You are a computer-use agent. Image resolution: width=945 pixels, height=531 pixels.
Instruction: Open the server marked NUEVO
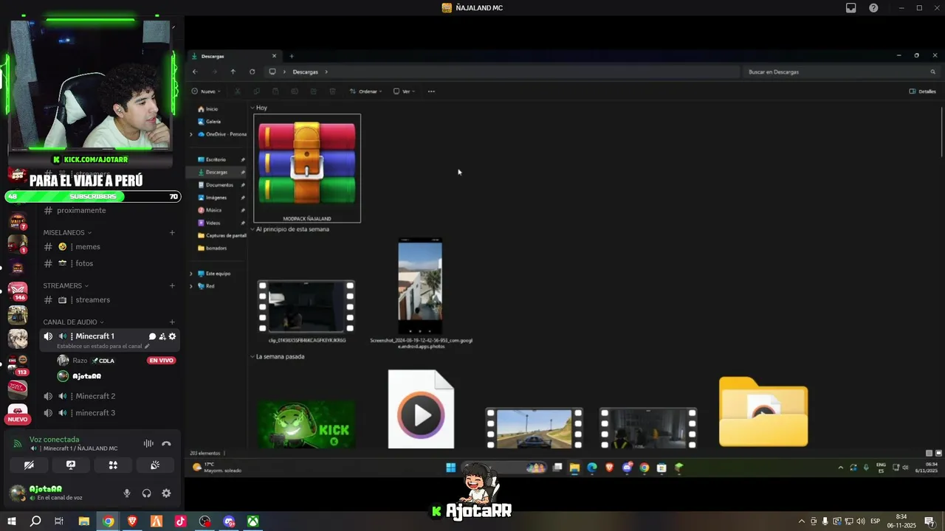click(18, 413)
